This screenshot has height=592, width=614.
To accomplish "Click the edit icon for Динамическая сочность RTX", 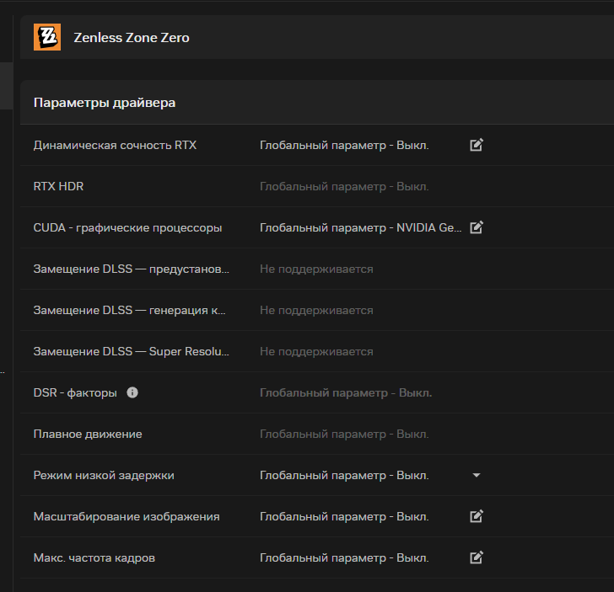I will 477,145.
